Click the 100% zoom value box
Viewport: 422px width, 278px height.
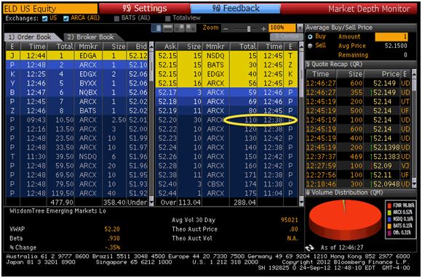click(282, 28)
